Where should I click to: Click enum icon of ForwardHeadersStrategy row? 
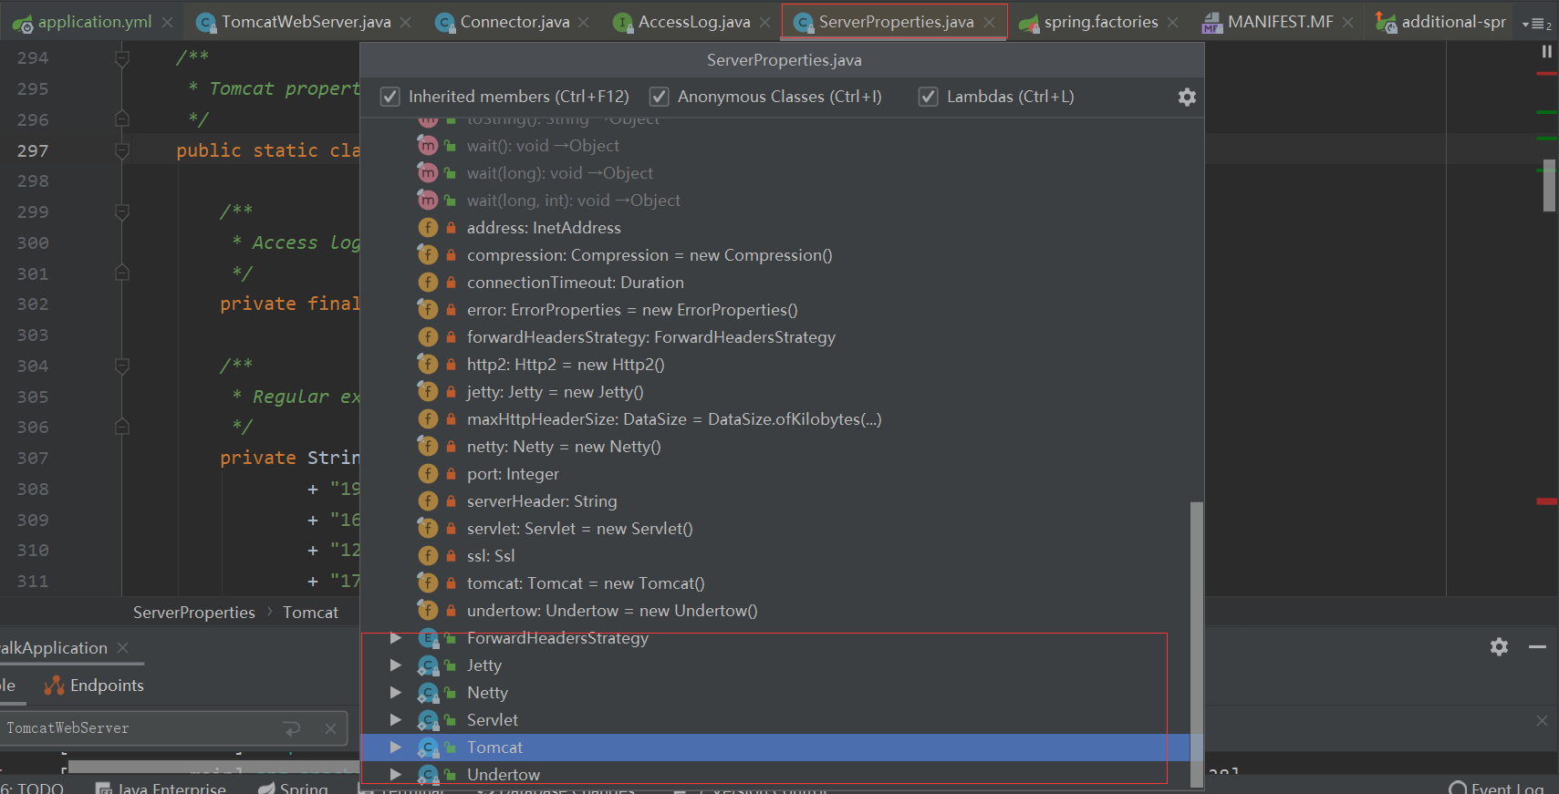428,638
